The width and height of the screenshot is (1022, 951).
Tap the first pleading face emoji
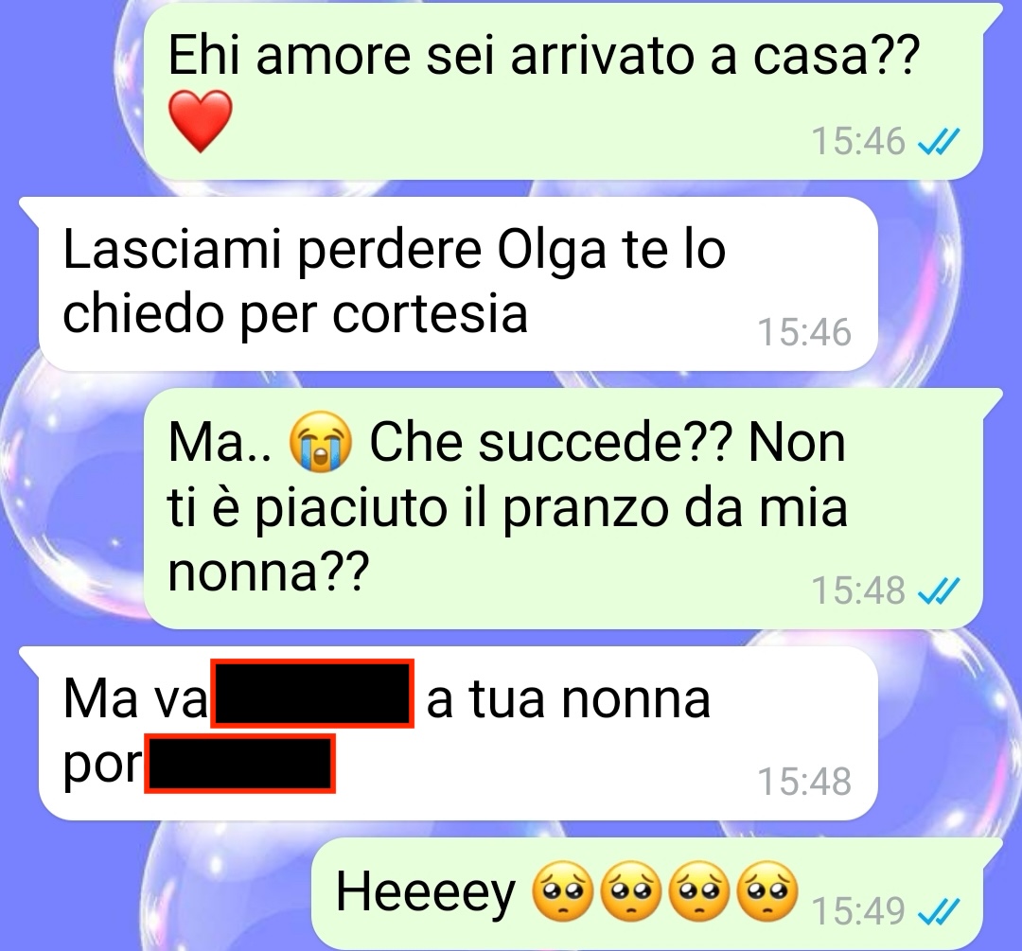click(x=563, y=891)
